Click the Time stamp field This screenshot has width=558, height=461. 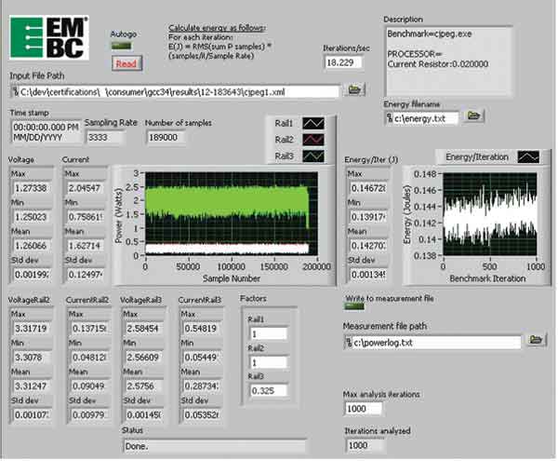click(x=46, y=132)
